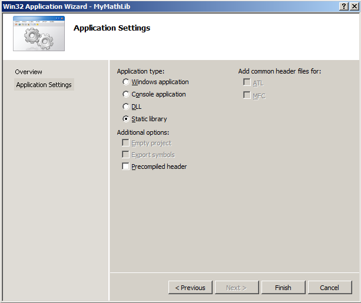
Task: Click the Empty project checkbox
Action: (125, 143)
